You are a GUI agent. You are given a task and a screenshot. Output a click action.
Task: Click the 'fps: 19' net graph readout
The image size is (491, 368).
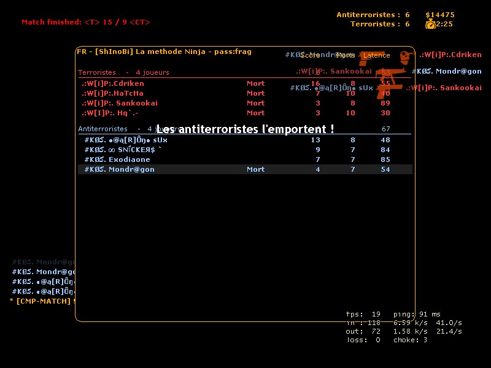pyautogui.click(x=363, y=314)
